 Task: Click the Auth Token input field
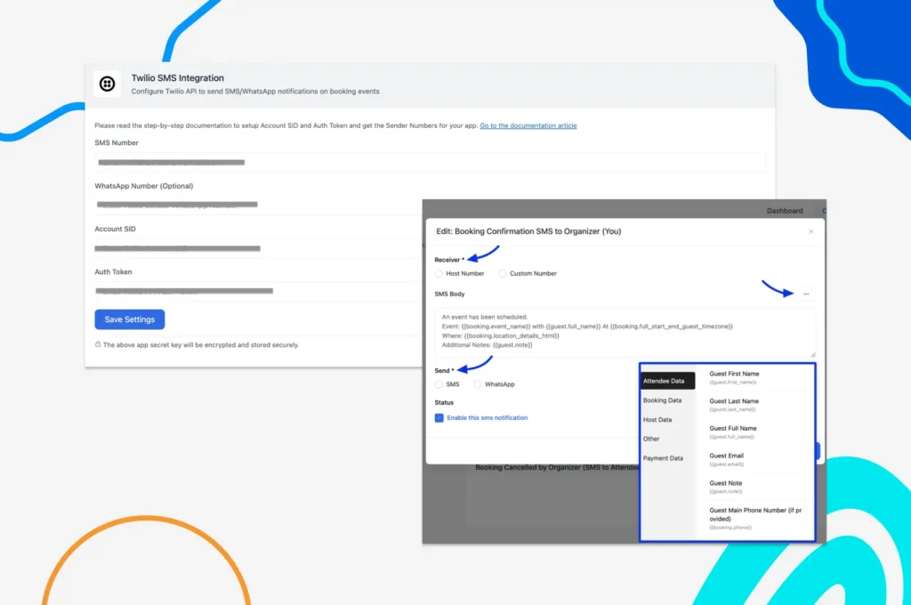pos(258,291)
